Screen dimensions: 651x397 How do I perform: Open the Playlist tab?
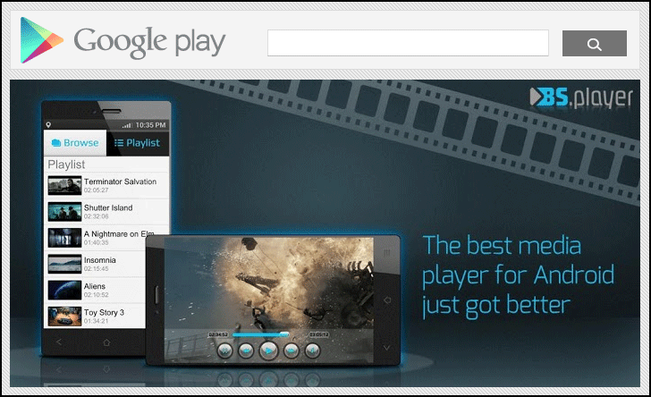tap(137, 142)
